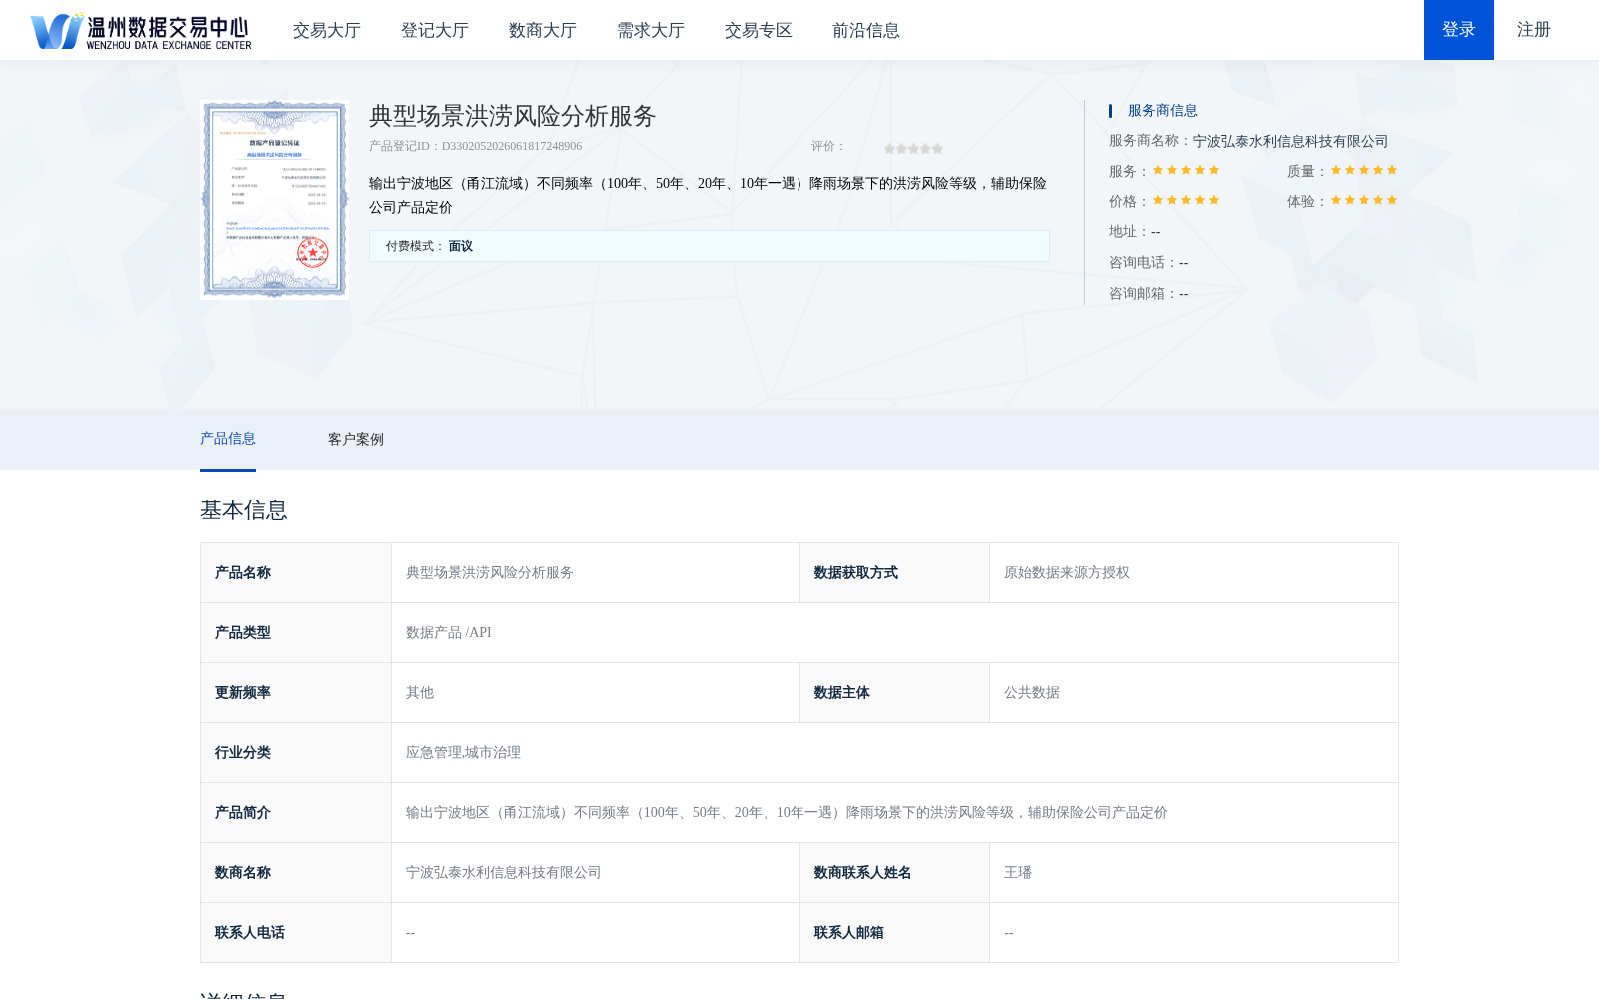Select the product title 典型场景洪涝风险分析服务
1599x999 pixels.
click(x=512, y=116)
